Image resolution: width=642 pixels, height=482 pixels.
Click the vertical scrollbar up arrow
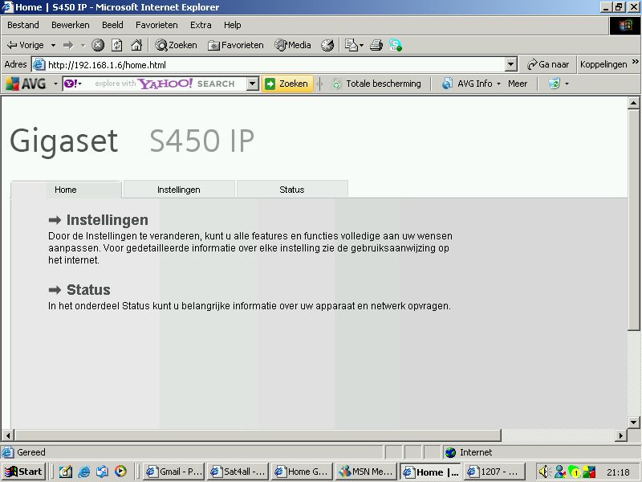tap(634, 103)
